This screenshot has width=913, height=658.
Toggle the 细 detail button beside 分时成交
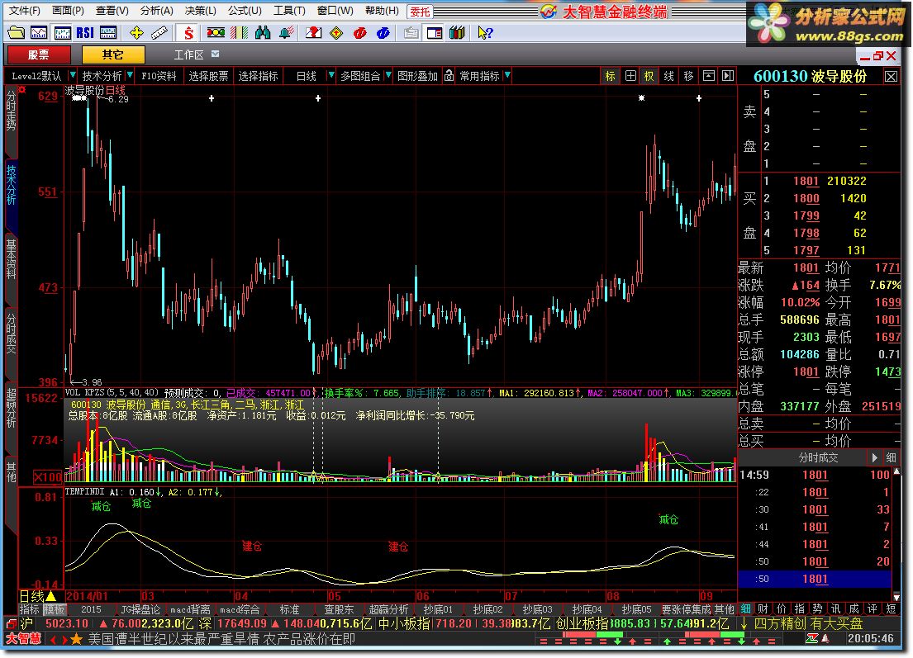coord(891,458)
